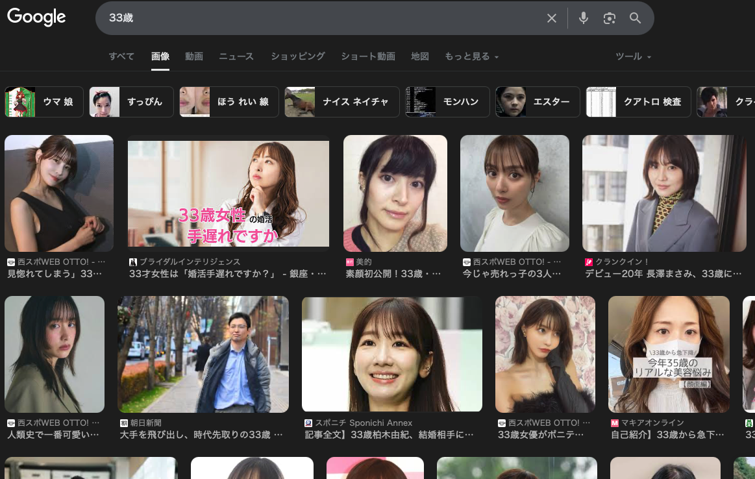
Task: Open Google Lens camera search
Action: pyautogui.click(x=610, y=18)
